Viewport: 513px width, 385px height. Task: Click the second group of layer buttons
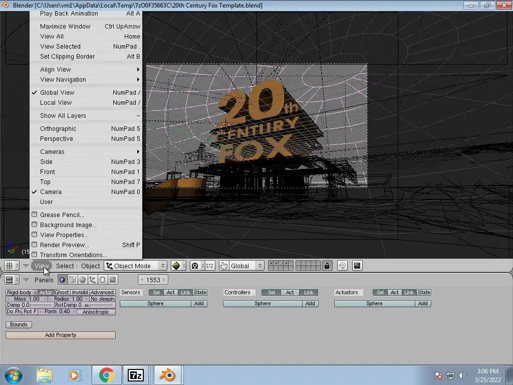click(308, 266)
